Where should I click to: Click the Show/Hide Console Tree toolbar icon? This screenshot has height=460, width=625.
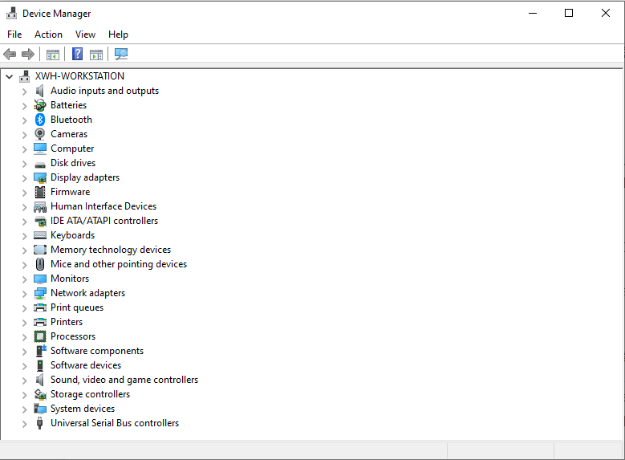53,55
